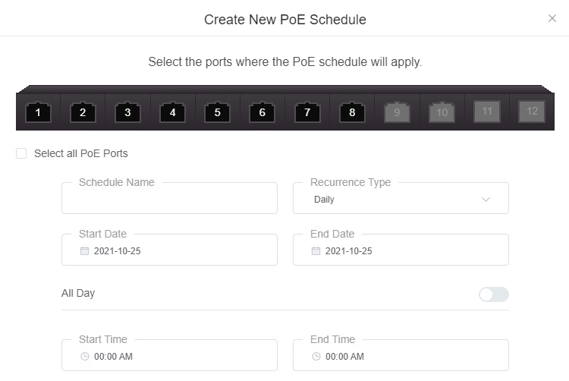Check Select all PoE Ports
Viewport: 569px width, 381px height.
click(21, 153)
